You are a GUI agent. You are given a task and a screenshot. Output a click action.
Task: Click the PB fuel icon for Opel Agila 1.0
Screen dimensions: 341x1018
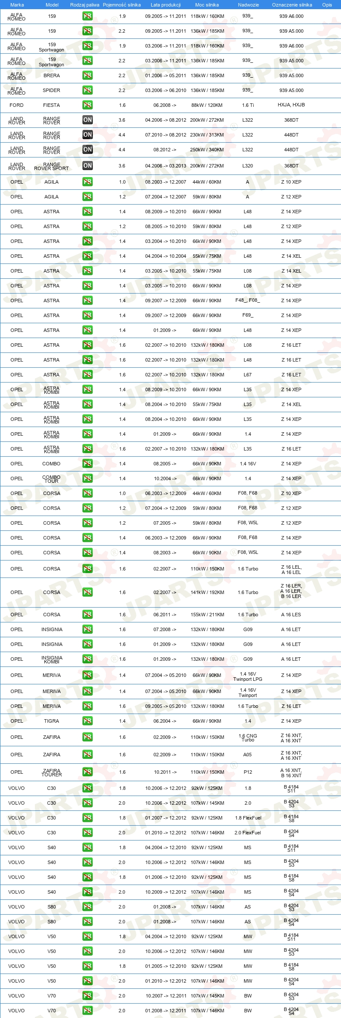pos(87,182)
